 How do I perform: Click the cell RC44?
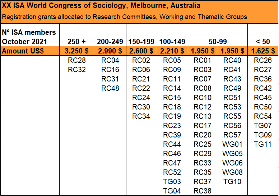point(172,144)
